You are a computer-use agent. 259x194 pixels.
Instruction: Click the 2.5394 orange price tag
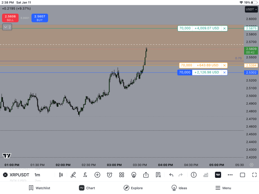(251, 65)
